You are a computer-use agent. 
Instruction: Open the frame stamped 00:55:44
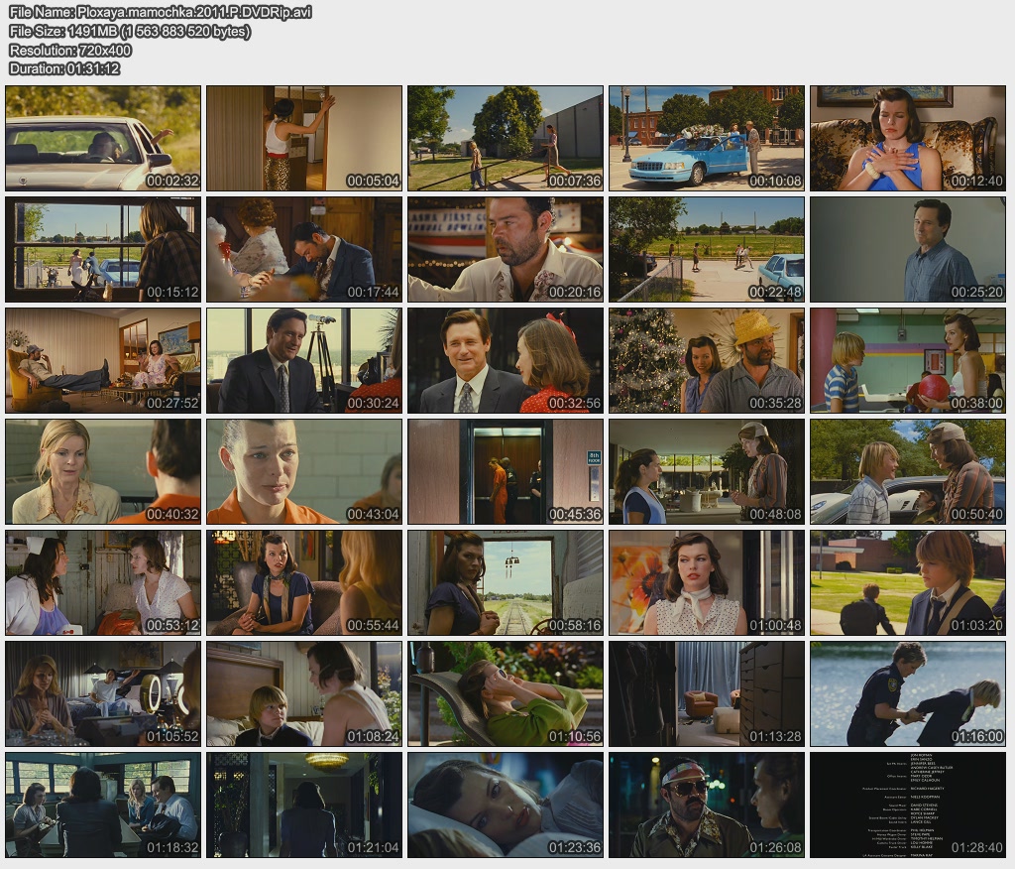(x=304, y=582)
